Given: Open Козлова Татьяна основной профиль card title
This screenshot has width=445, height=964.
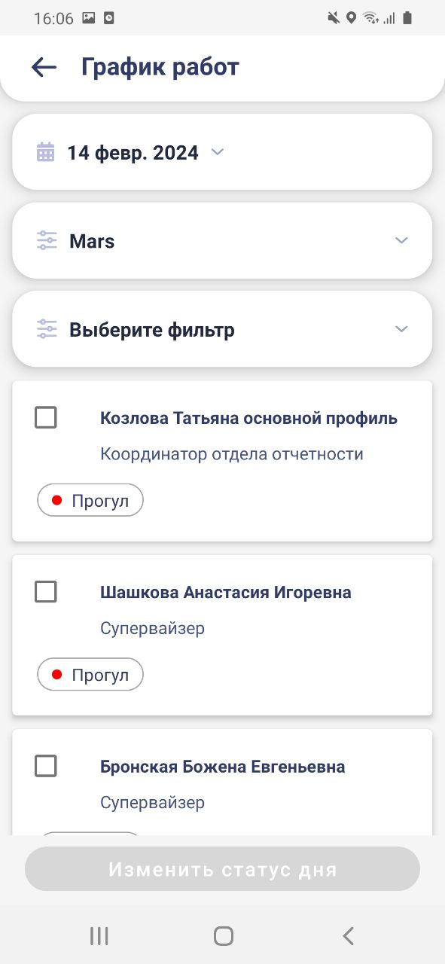Looking at the screenshot, I should [x=248, y=418].
